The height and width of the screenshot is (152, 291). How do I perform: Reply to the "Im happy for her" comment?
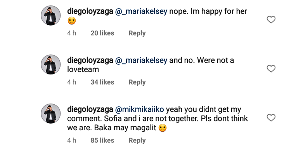pos(137,33)
